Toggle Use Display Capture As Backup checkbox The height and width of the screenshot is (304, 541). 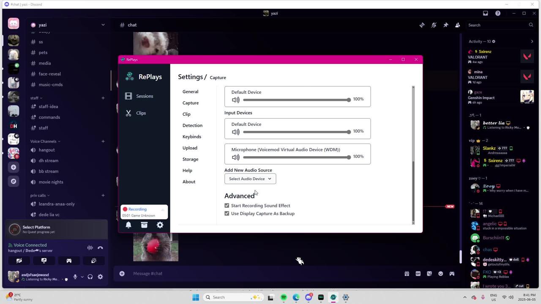(x=227, y=214)
